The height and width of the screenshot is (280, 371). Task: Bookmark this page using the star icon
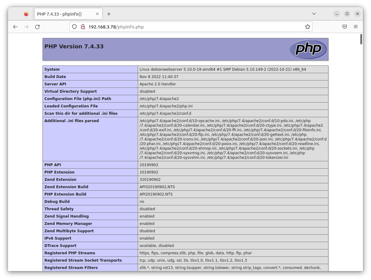click(x=307, y=27)
